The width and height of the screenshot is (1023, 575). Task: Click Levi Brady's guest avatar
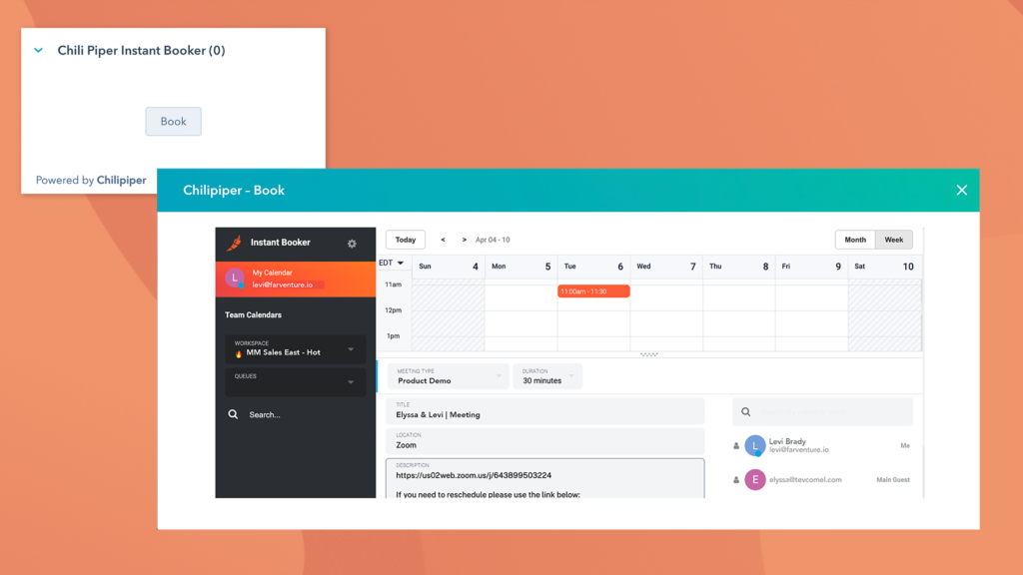click(x=755, y=445)
